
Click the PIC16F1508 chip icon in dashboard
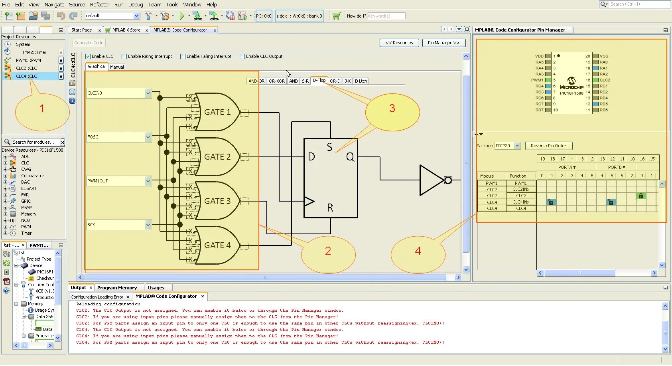point(32,272)
